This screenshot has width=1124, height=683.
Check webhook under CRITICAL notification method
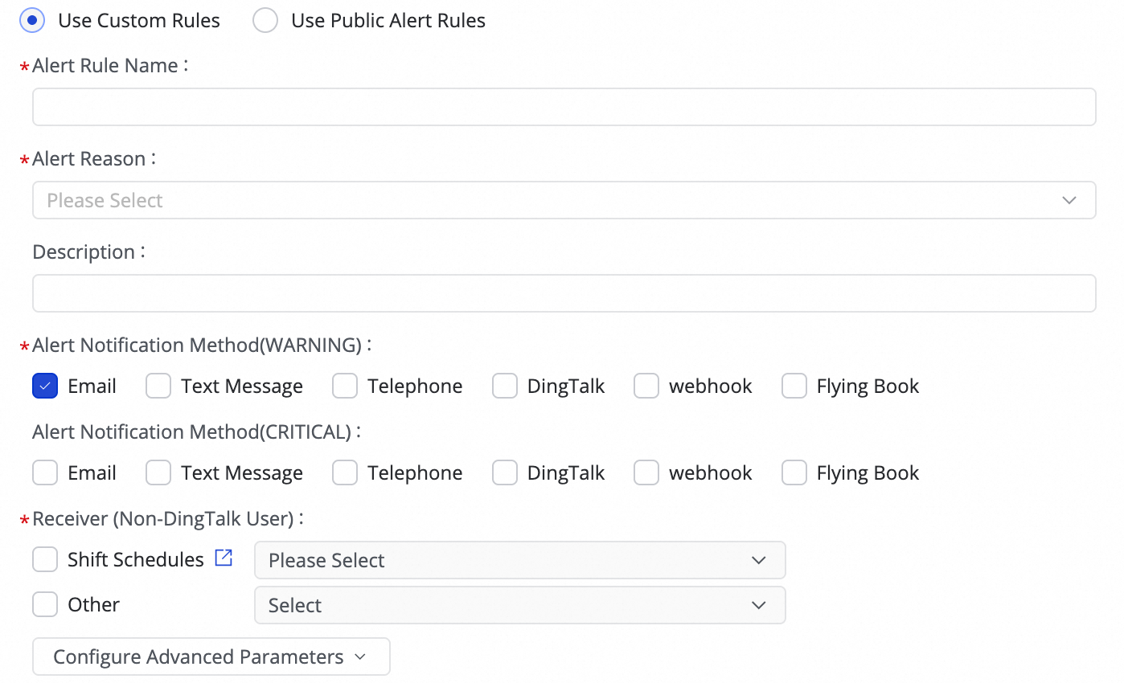point(646,473)
